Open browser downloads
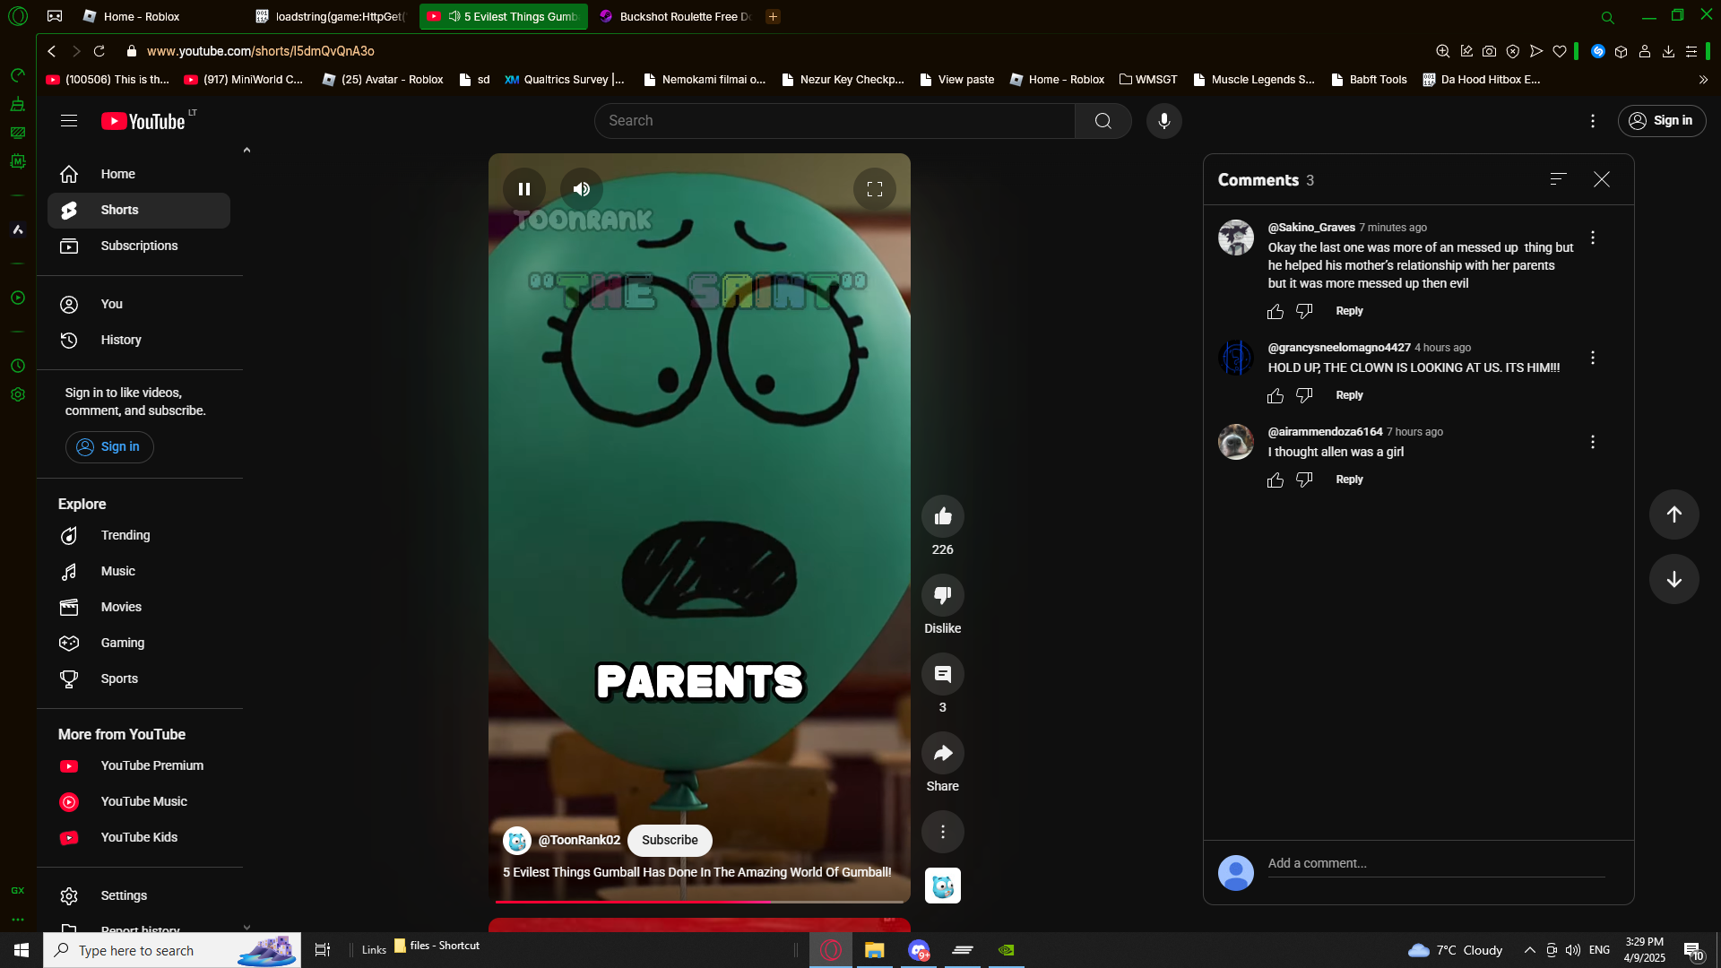Image resolution: width=1721 pixels, height=968 pixels. (1668, 51)
